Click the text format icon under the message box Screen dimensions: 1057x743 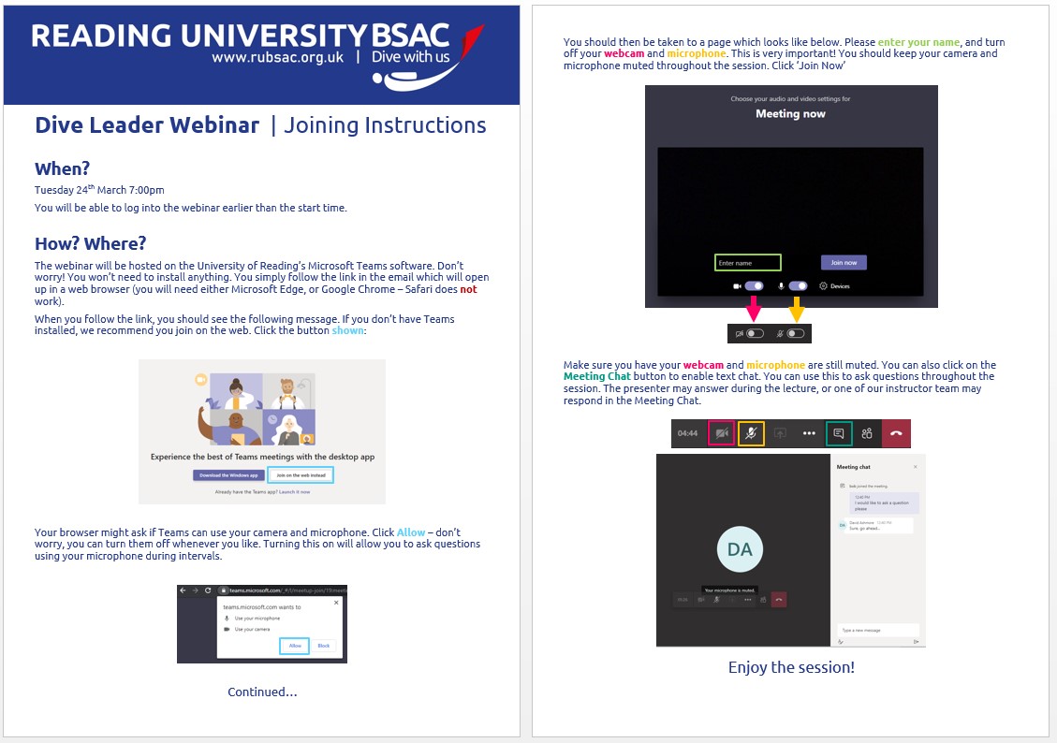(841, 641)
